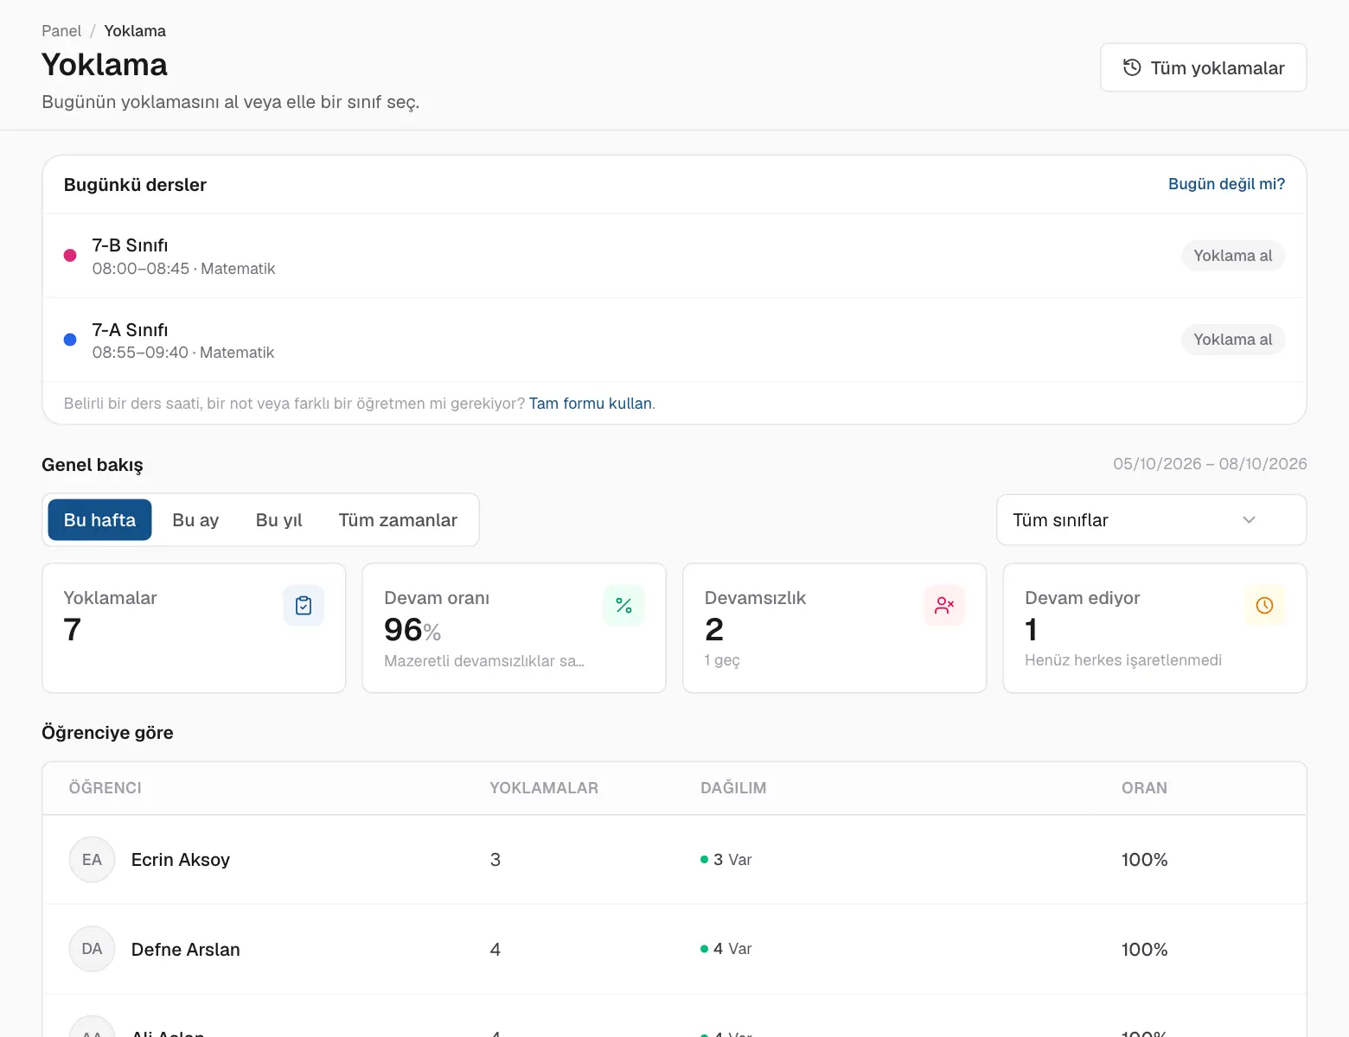Screen dimensions: 1349x1037
Task: Click the YOKLAMALAR column header
Action: click(x=544, y=788)
